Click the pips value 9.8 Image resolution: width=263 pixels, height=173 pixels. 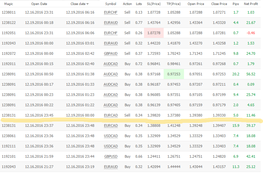click(x=236, y=53)
